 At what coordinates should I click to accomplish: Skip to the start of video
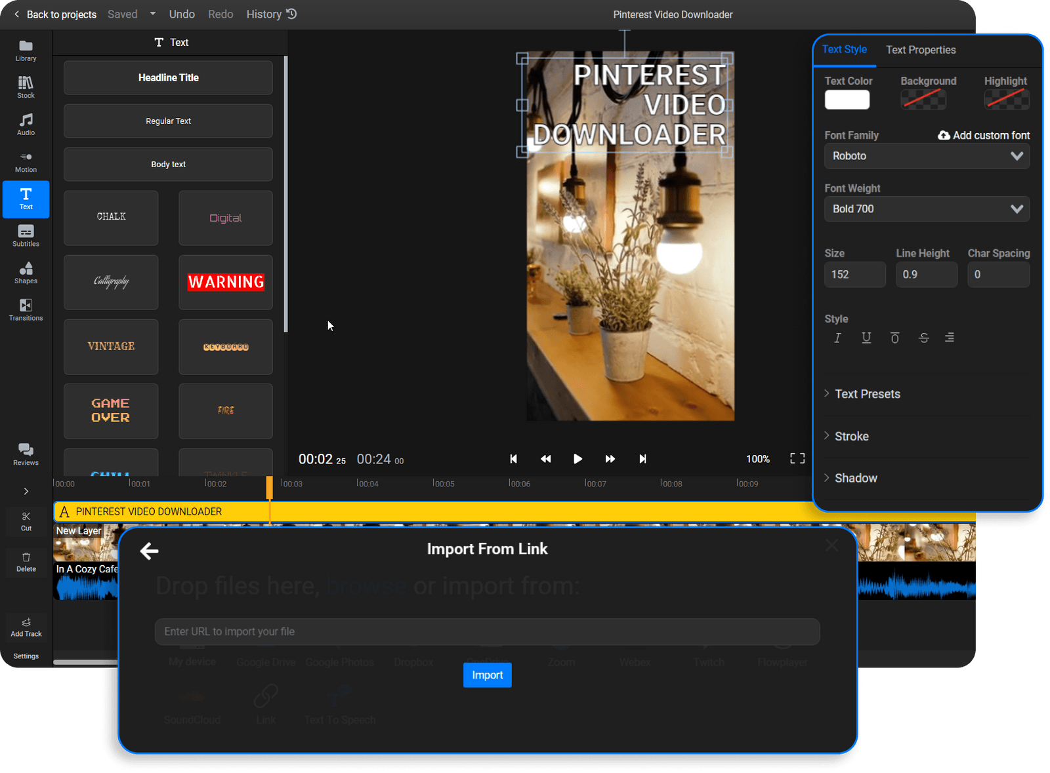coord(514,459)
